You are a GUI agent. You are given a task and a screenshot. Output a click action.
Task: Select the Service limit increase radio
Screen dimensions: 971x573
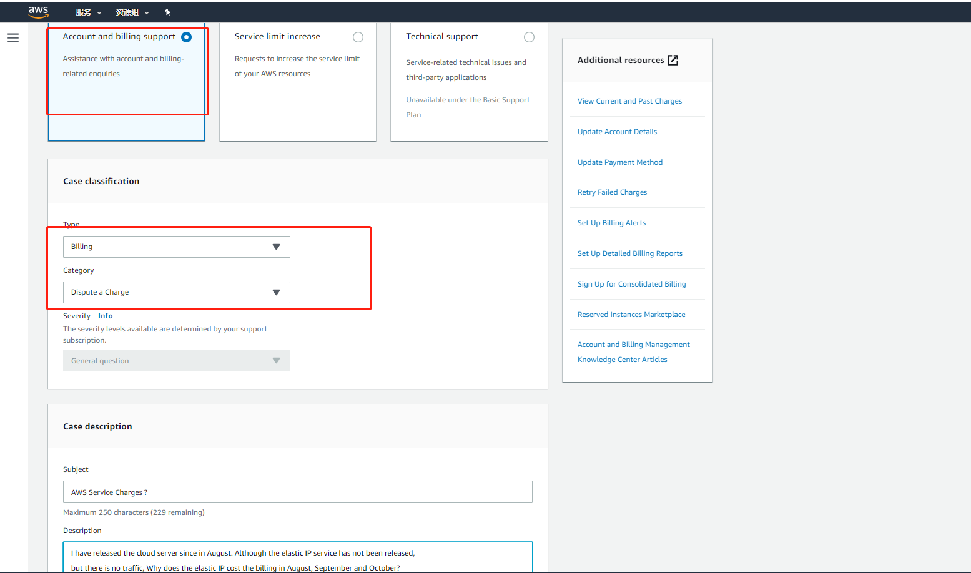358,37
